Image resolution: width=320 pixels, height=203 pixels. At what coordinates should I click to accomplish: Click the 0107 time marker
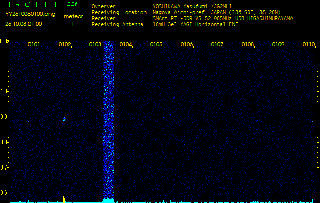[217, 44]
